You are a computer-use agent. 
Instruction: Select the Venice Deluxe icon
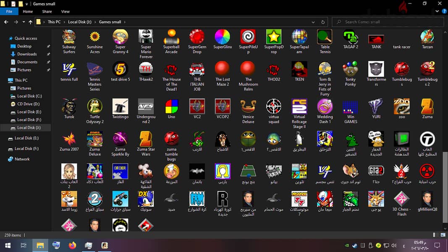[248, 106]
